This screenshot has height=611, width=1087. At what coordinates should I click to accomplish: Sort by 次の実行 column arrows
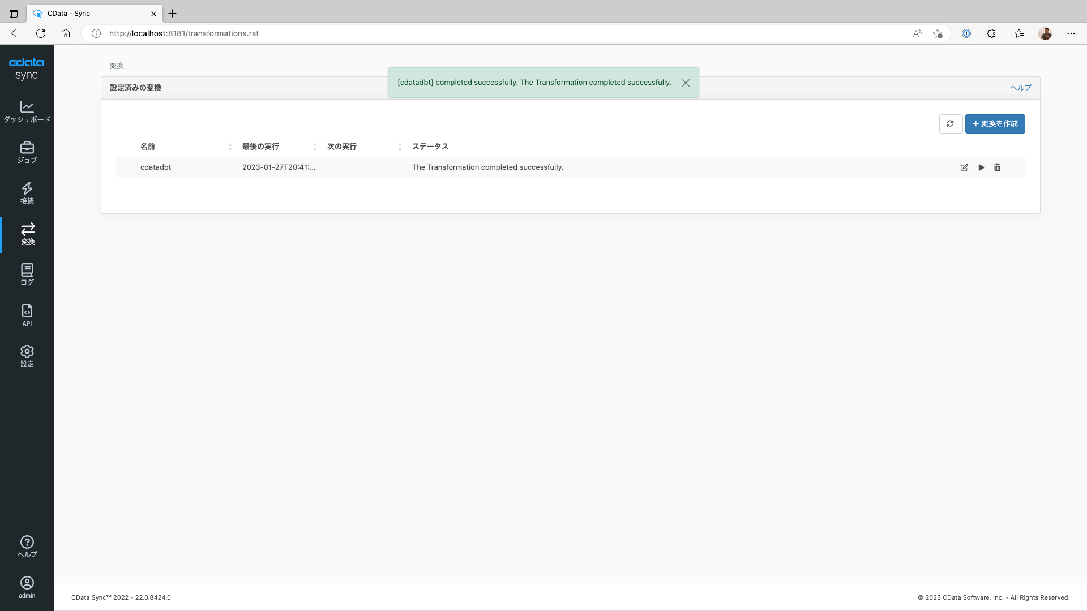[400, 147]
